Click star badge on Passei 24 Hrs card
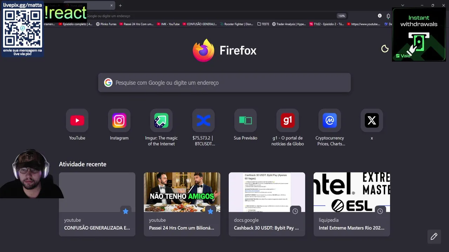The image size is (449, 252). pyautogui.click(x=210, y=211)
